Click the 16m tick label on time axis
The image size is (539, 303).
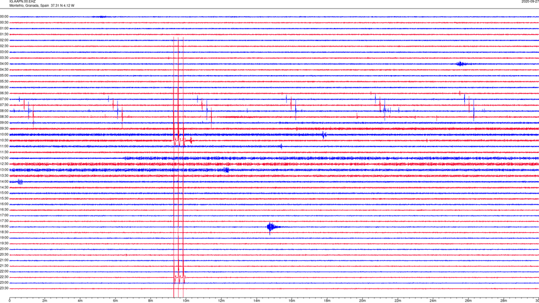coord(292,301)
